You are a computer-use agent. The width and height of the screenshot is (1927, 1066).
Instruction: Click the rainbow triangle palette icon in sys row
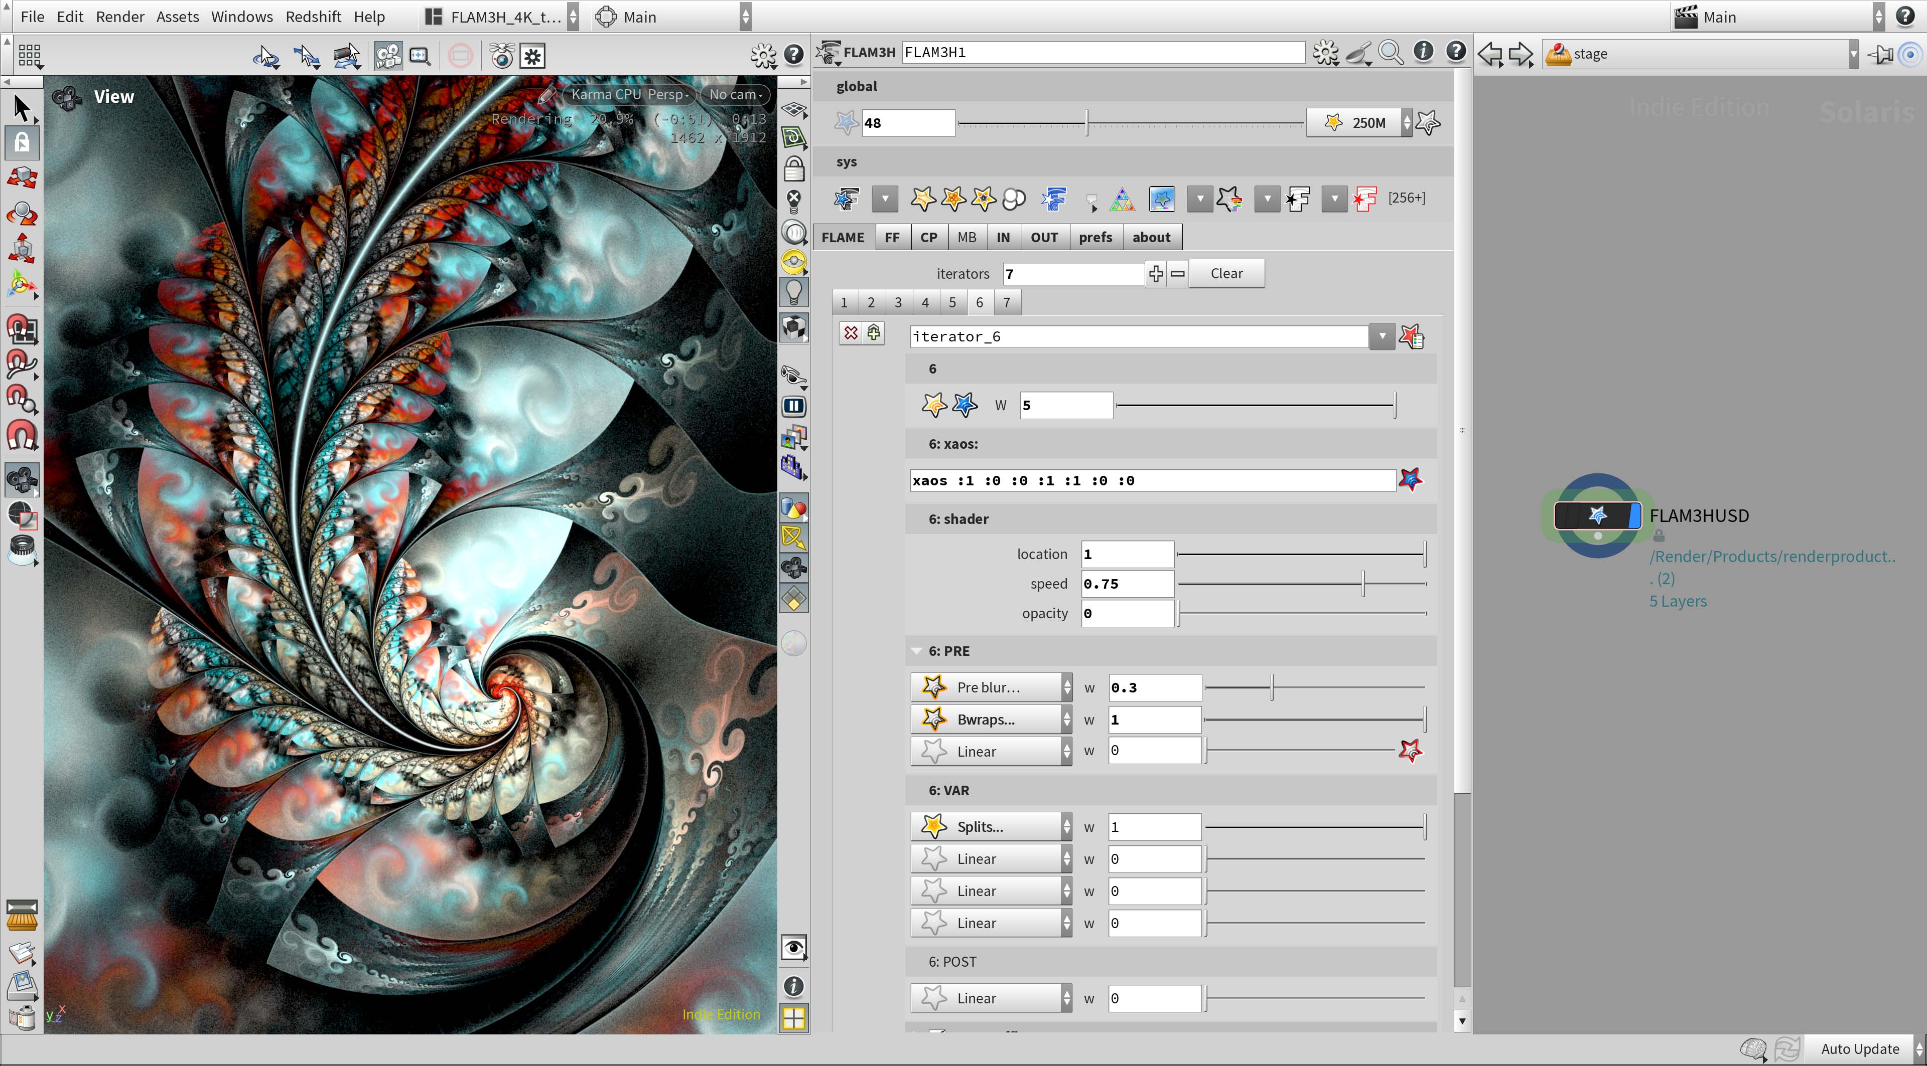coord(1122,199)
